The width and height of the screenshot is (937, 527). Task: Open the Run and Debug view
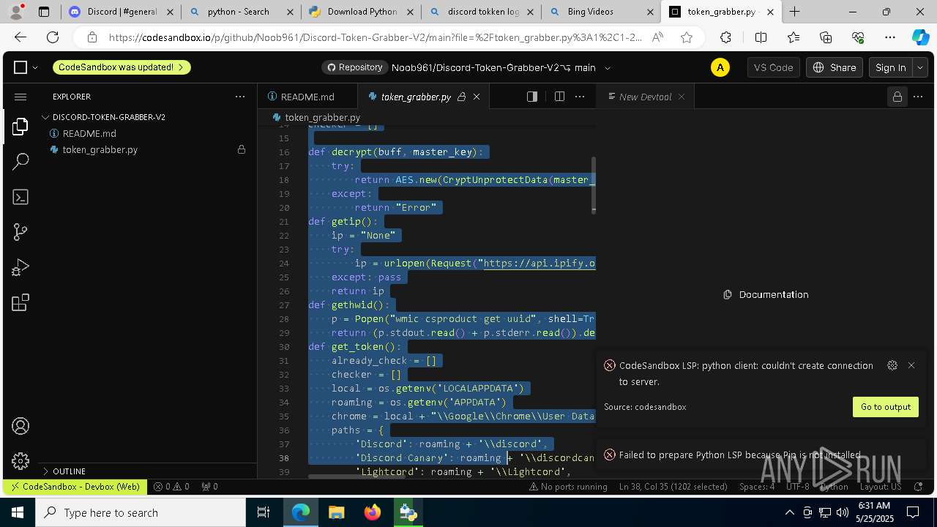tap(20, 267)
